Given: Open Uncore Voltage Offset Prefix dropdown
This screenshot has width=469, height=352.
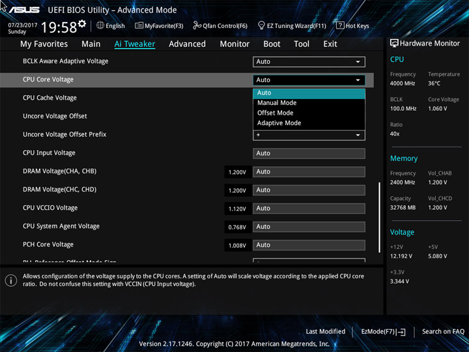Looking at the screenshot, I should 309,135.
